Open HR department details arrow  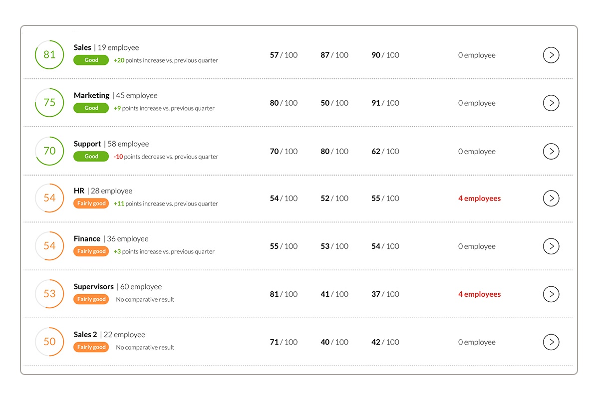[x=551, y=198]
